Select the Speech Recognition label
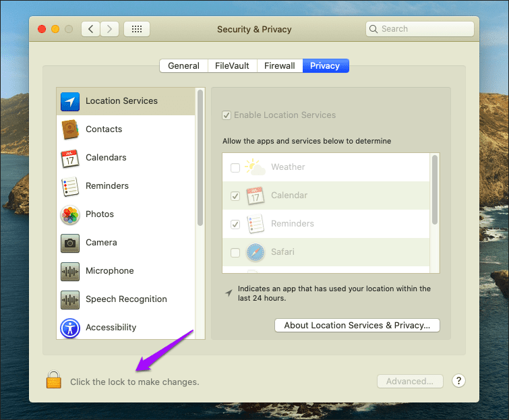509x420 pixels. pyautogui.click(x=126, y=299)
